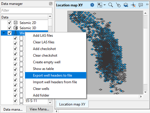Switch to the Data manager tab
This screenshot has height=113, width=150.
(13, 110)
